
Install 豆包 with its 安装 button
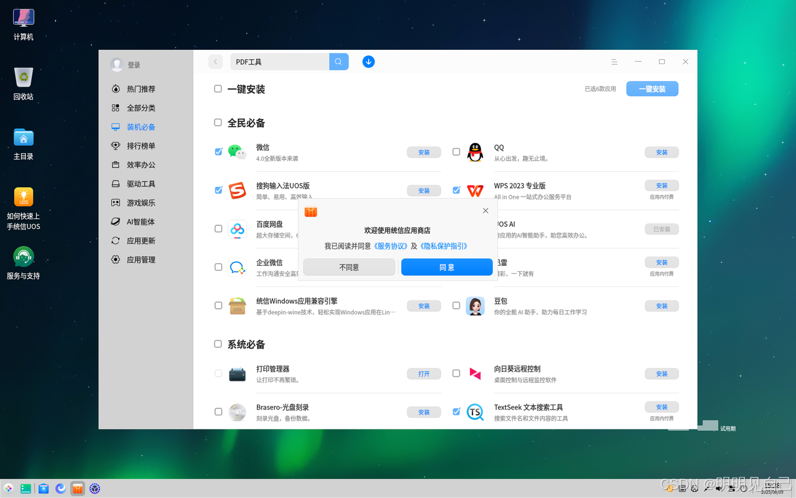coord(662,306)
